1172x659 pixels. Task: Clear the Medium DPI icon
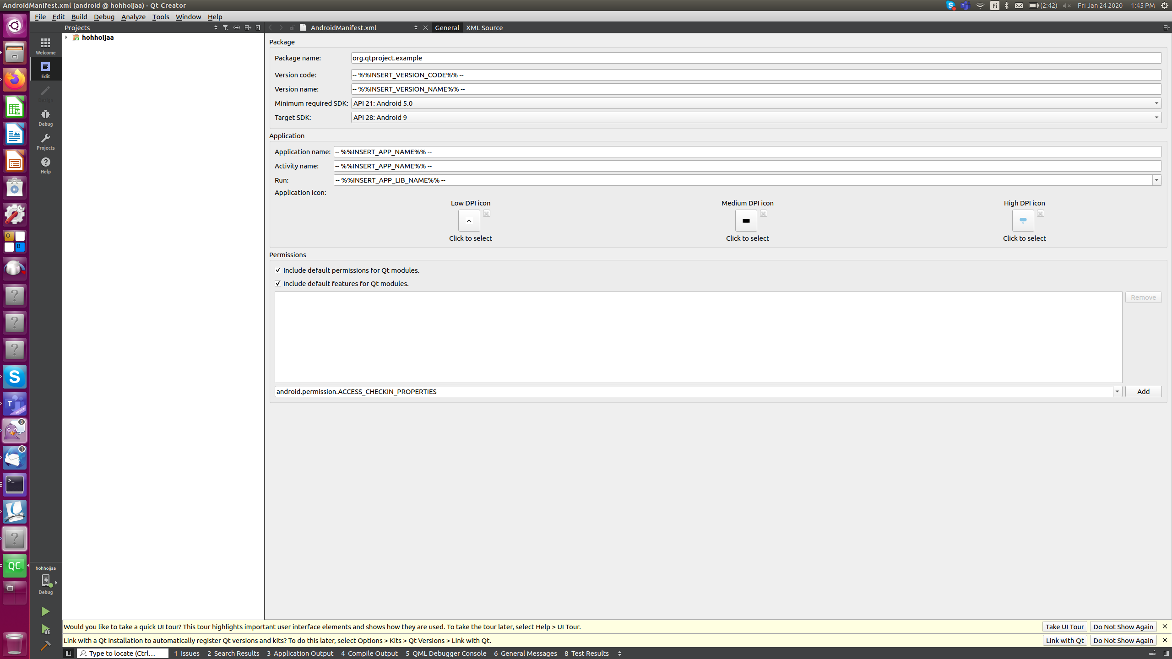pyautogui.click(x=763, y=213)
